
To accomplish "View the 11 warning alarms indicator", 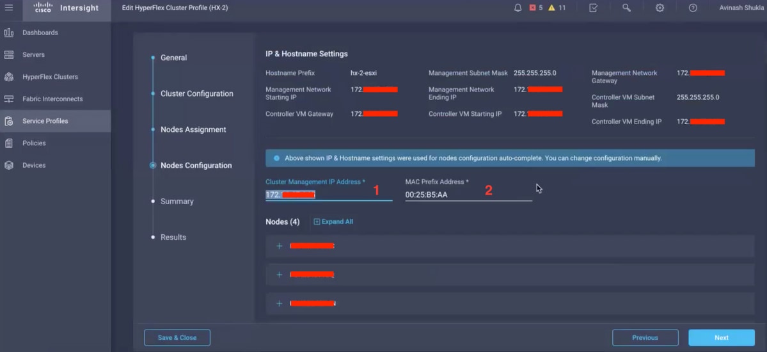I will tap(557, 8).
